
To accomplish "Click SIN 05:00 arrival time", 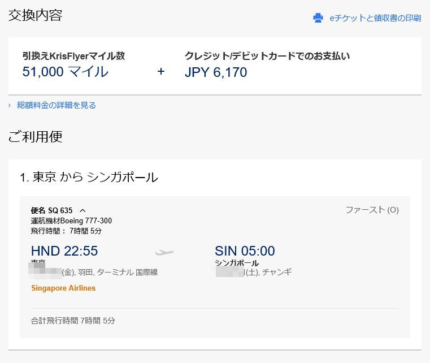I will (x=245, y=251).
